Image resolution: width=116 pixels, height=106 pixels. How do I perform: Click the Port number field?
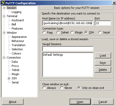(103, 23)
